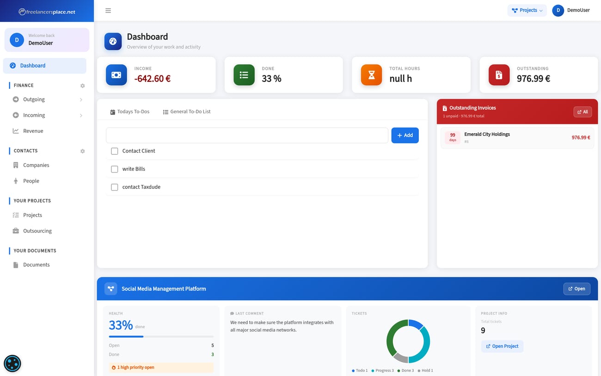This screenshot has height=376, width=601.
Task: Click the 99 days overdue badge
Action: pyautogui.click(x=453, y=138)
